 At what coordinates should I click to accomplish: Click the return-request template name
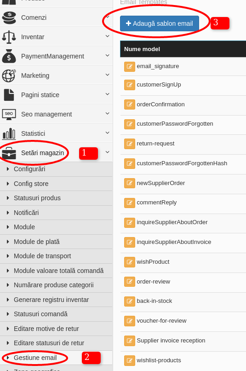155,144
